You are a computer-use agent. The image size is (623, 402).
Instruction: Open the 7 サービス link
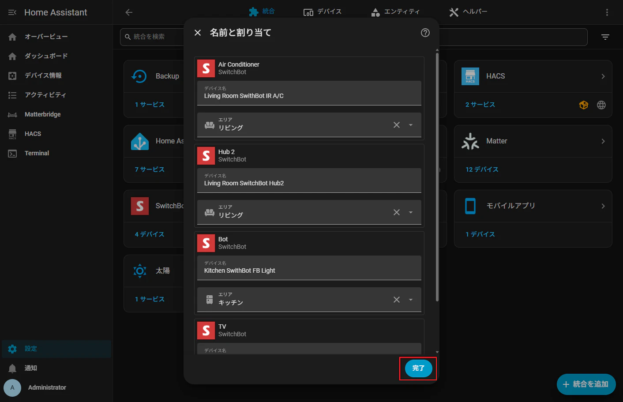pyautogui.click(x=150, y=169)
